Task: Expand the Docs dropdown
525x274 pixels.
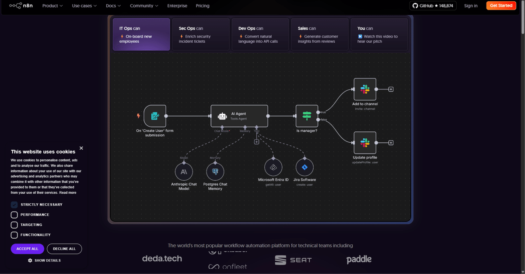Action: point(113,6)
